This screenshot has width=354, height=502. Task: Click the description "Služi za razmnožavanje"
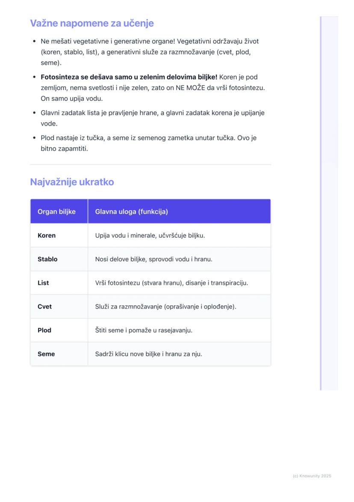165,307
